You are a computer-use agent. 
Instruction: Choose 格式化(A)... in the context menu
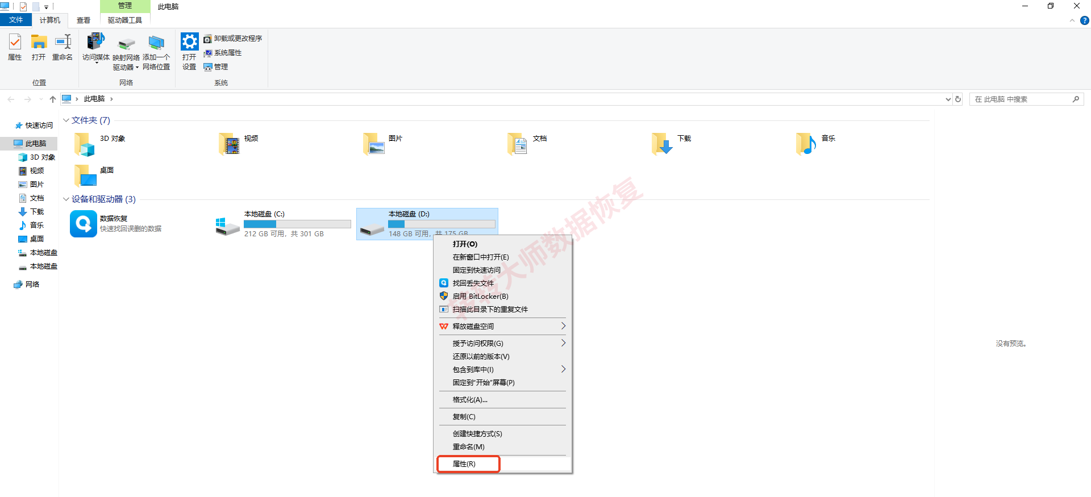503,400
